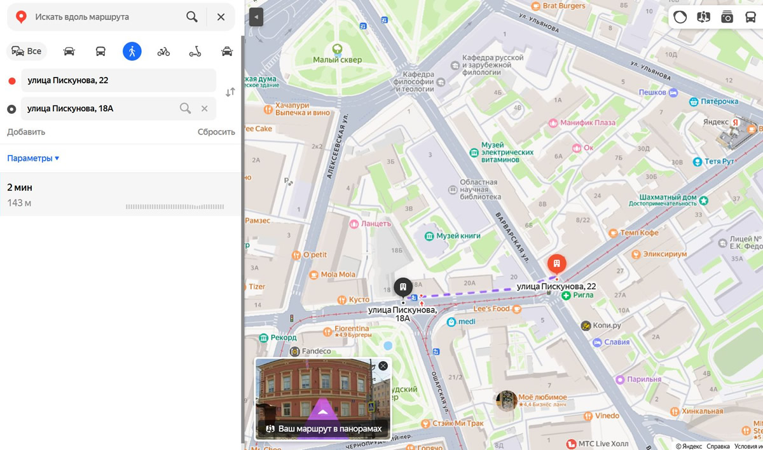Open Яндекс copyright link
Screen dimensions: 763x450
[689, 446]
